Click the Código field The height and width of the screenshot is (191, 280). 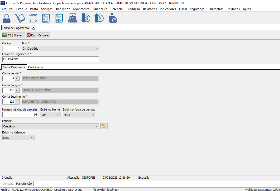[x=11, y=49]
